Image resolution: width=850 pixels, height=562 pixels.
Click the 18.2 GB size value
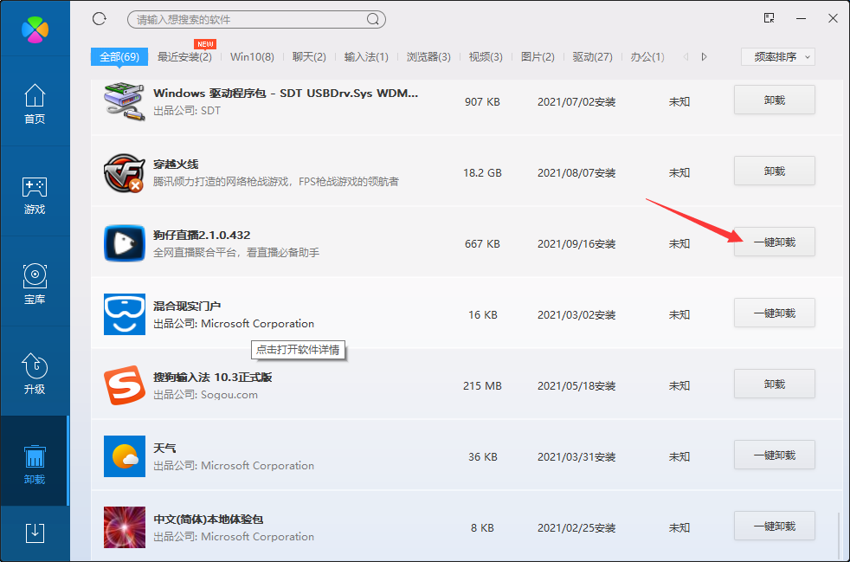482,173
